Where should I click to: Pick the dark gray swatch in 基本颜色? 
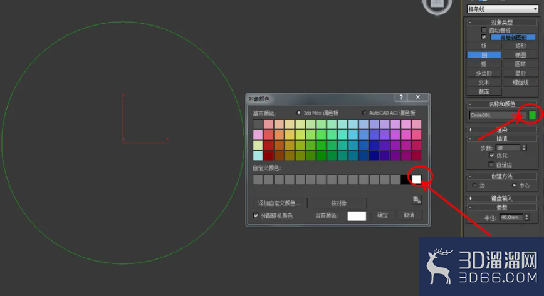pos(258,124)
